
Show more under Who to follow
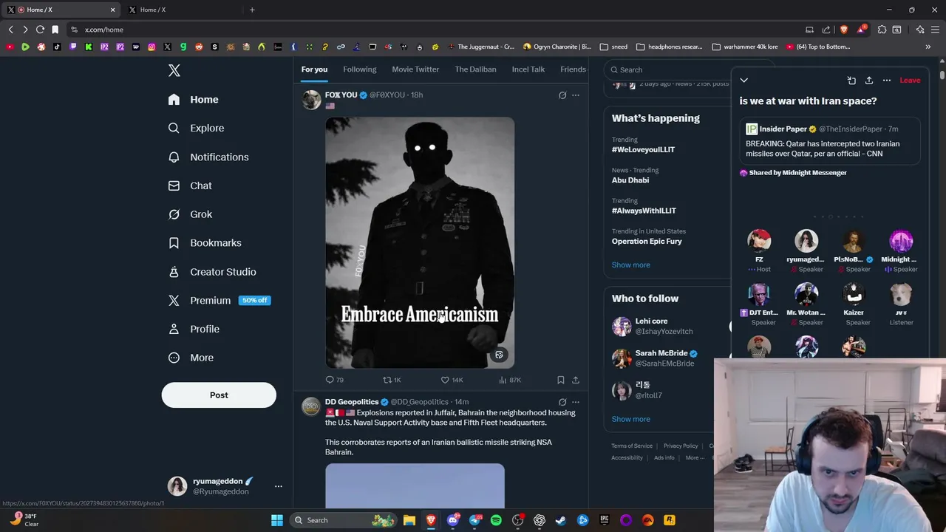tap(630, 419)
